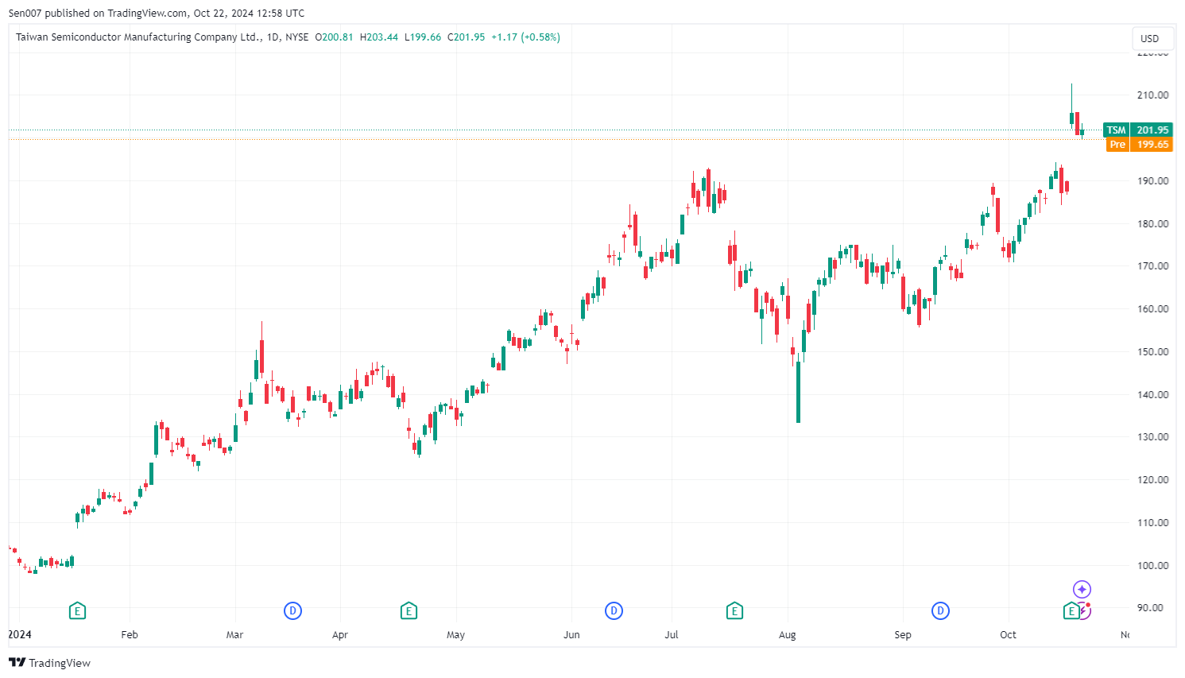Screen dimensions: 1185x678
Task: Click the 160.00 price axis label
Action: coord(1152,308)
